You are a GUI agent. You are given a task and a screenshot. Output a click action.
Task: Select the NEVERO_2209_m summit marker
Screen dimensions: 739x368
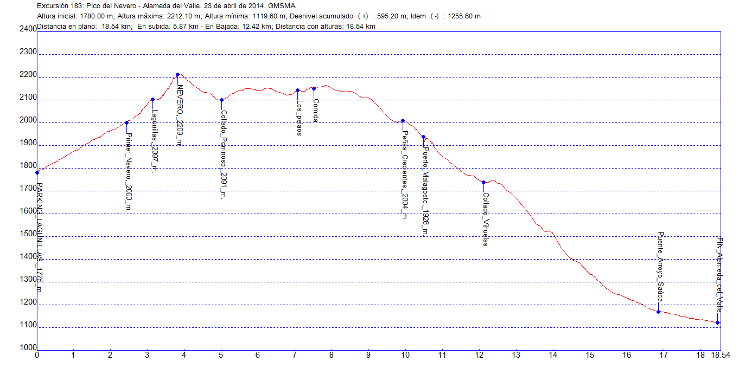pyautogui.click(x=177, y=74)
